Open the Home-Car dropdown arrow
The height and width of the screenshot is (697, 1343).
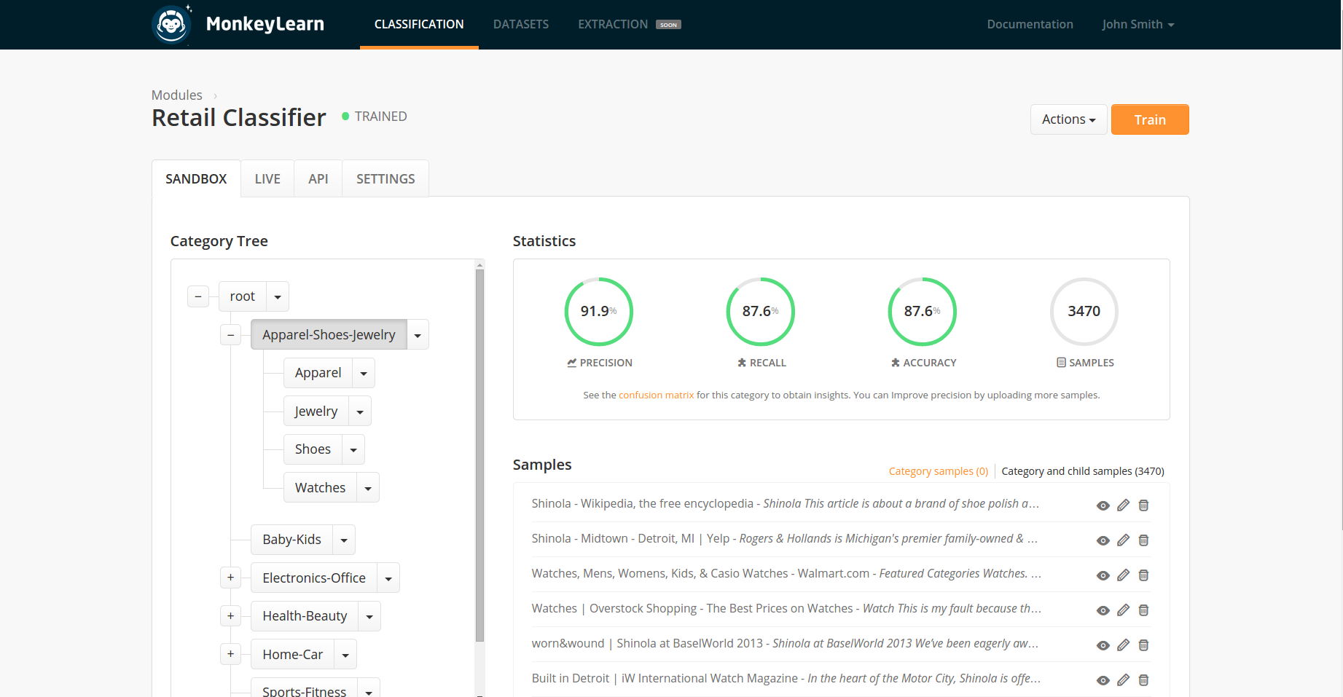[x=345, y=655]
